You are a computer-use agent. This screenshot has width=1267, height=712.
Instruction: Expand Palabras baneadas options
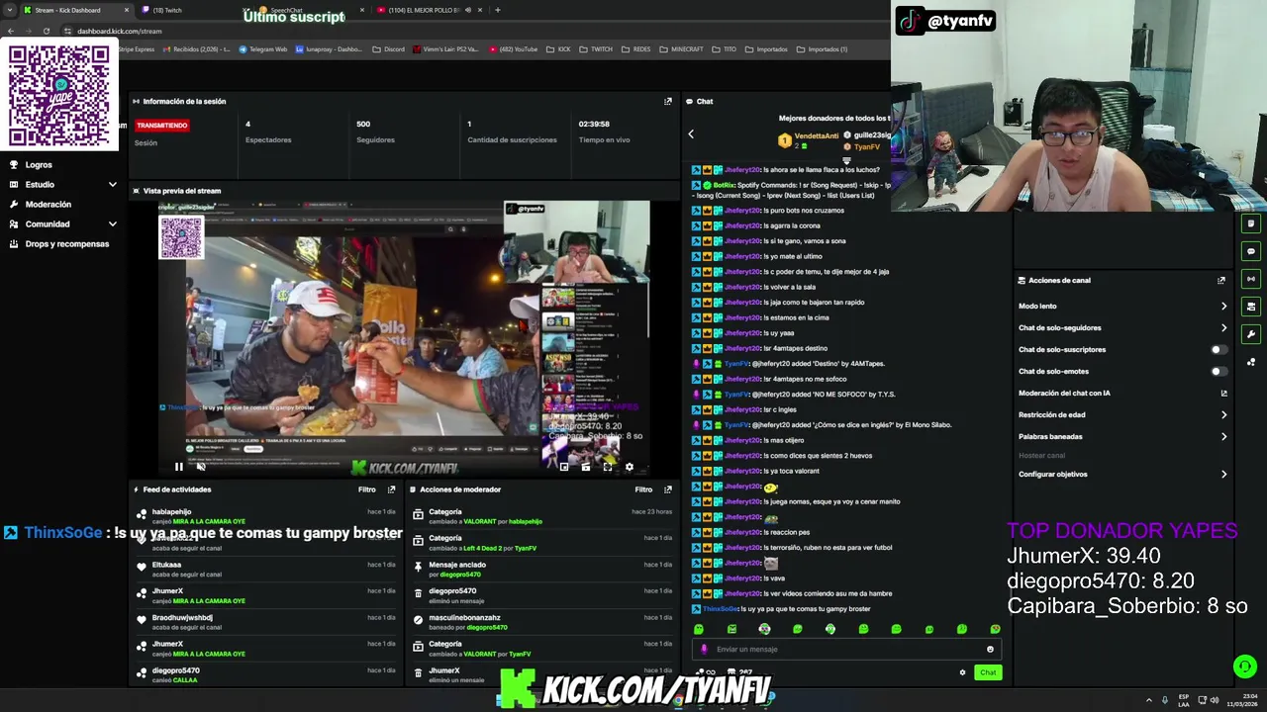(x=1223, y=436)
